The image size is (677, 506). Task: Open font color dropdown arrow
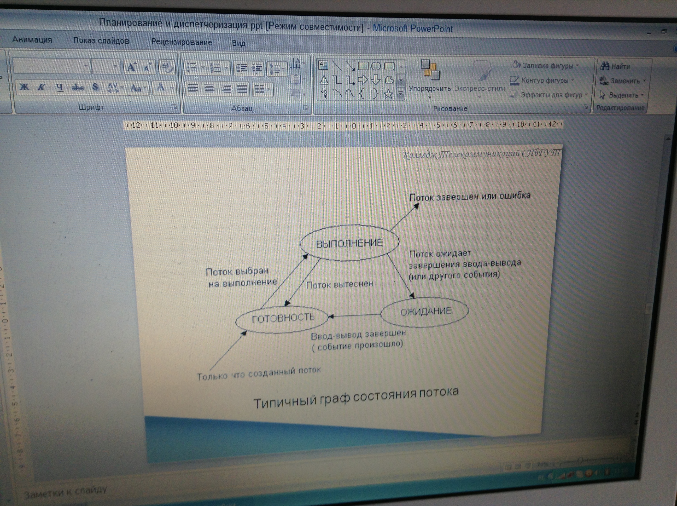[x=172, y=88]
